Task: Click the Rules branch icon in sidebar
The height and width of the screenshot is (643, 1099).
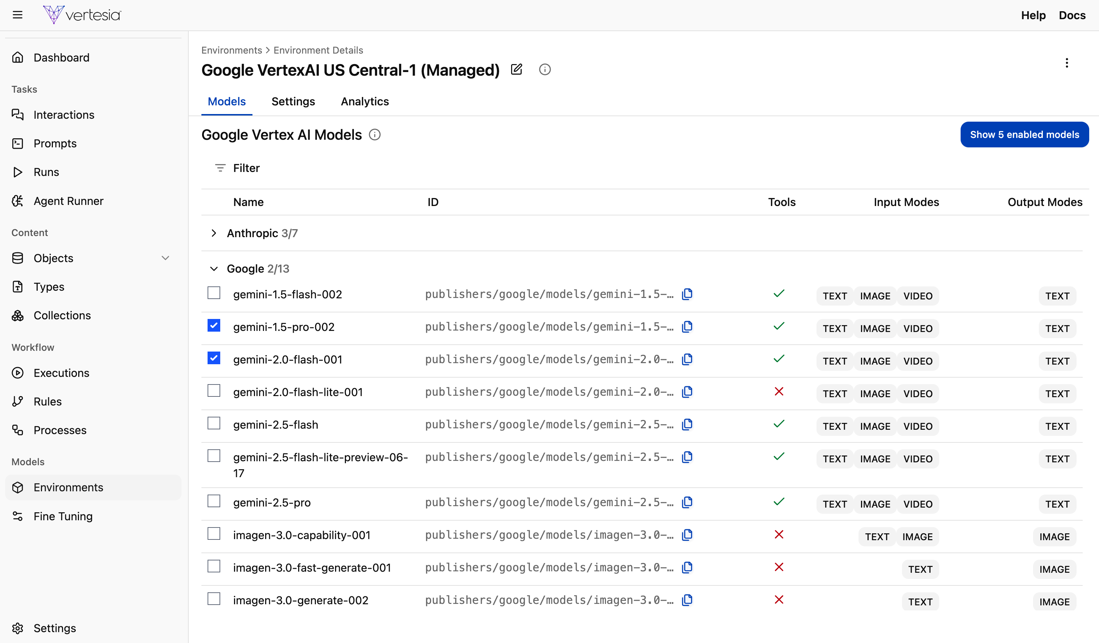Action: 17,402
